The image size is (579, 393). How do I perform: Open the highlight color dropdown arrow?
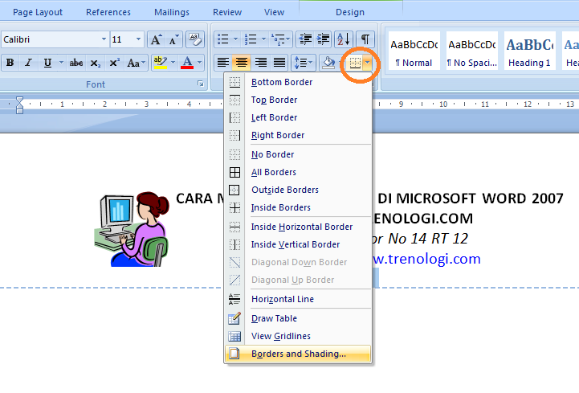click(173, 63)
